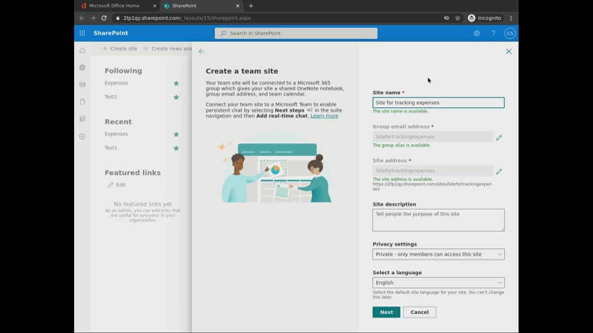
Task: Unfollow Test1 star under Following
Action: tap(176, 97)
